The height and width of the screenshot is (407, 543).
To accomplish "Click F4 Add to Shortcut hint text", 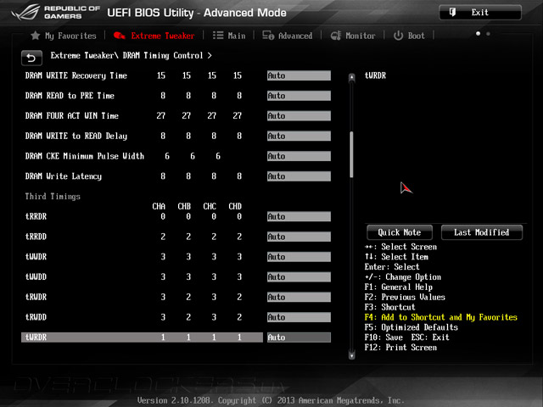I will pos(441,317).
